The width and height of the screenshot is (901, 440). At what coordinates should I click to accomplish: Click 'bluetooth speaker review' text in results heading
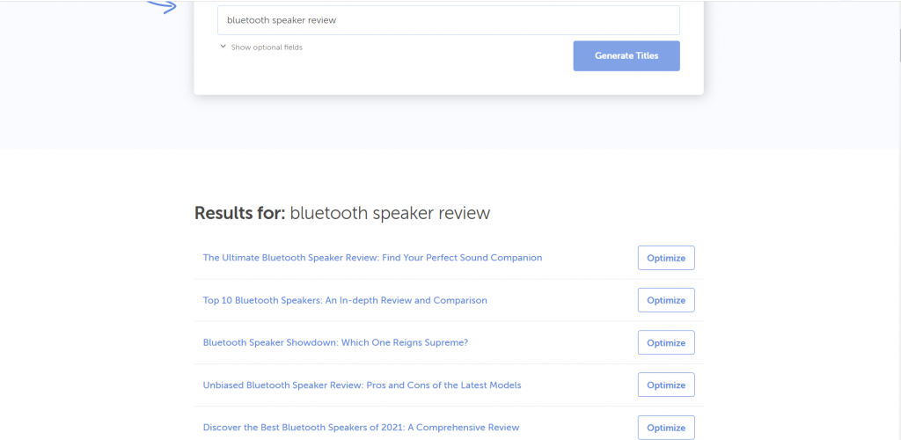click(390, 213)
